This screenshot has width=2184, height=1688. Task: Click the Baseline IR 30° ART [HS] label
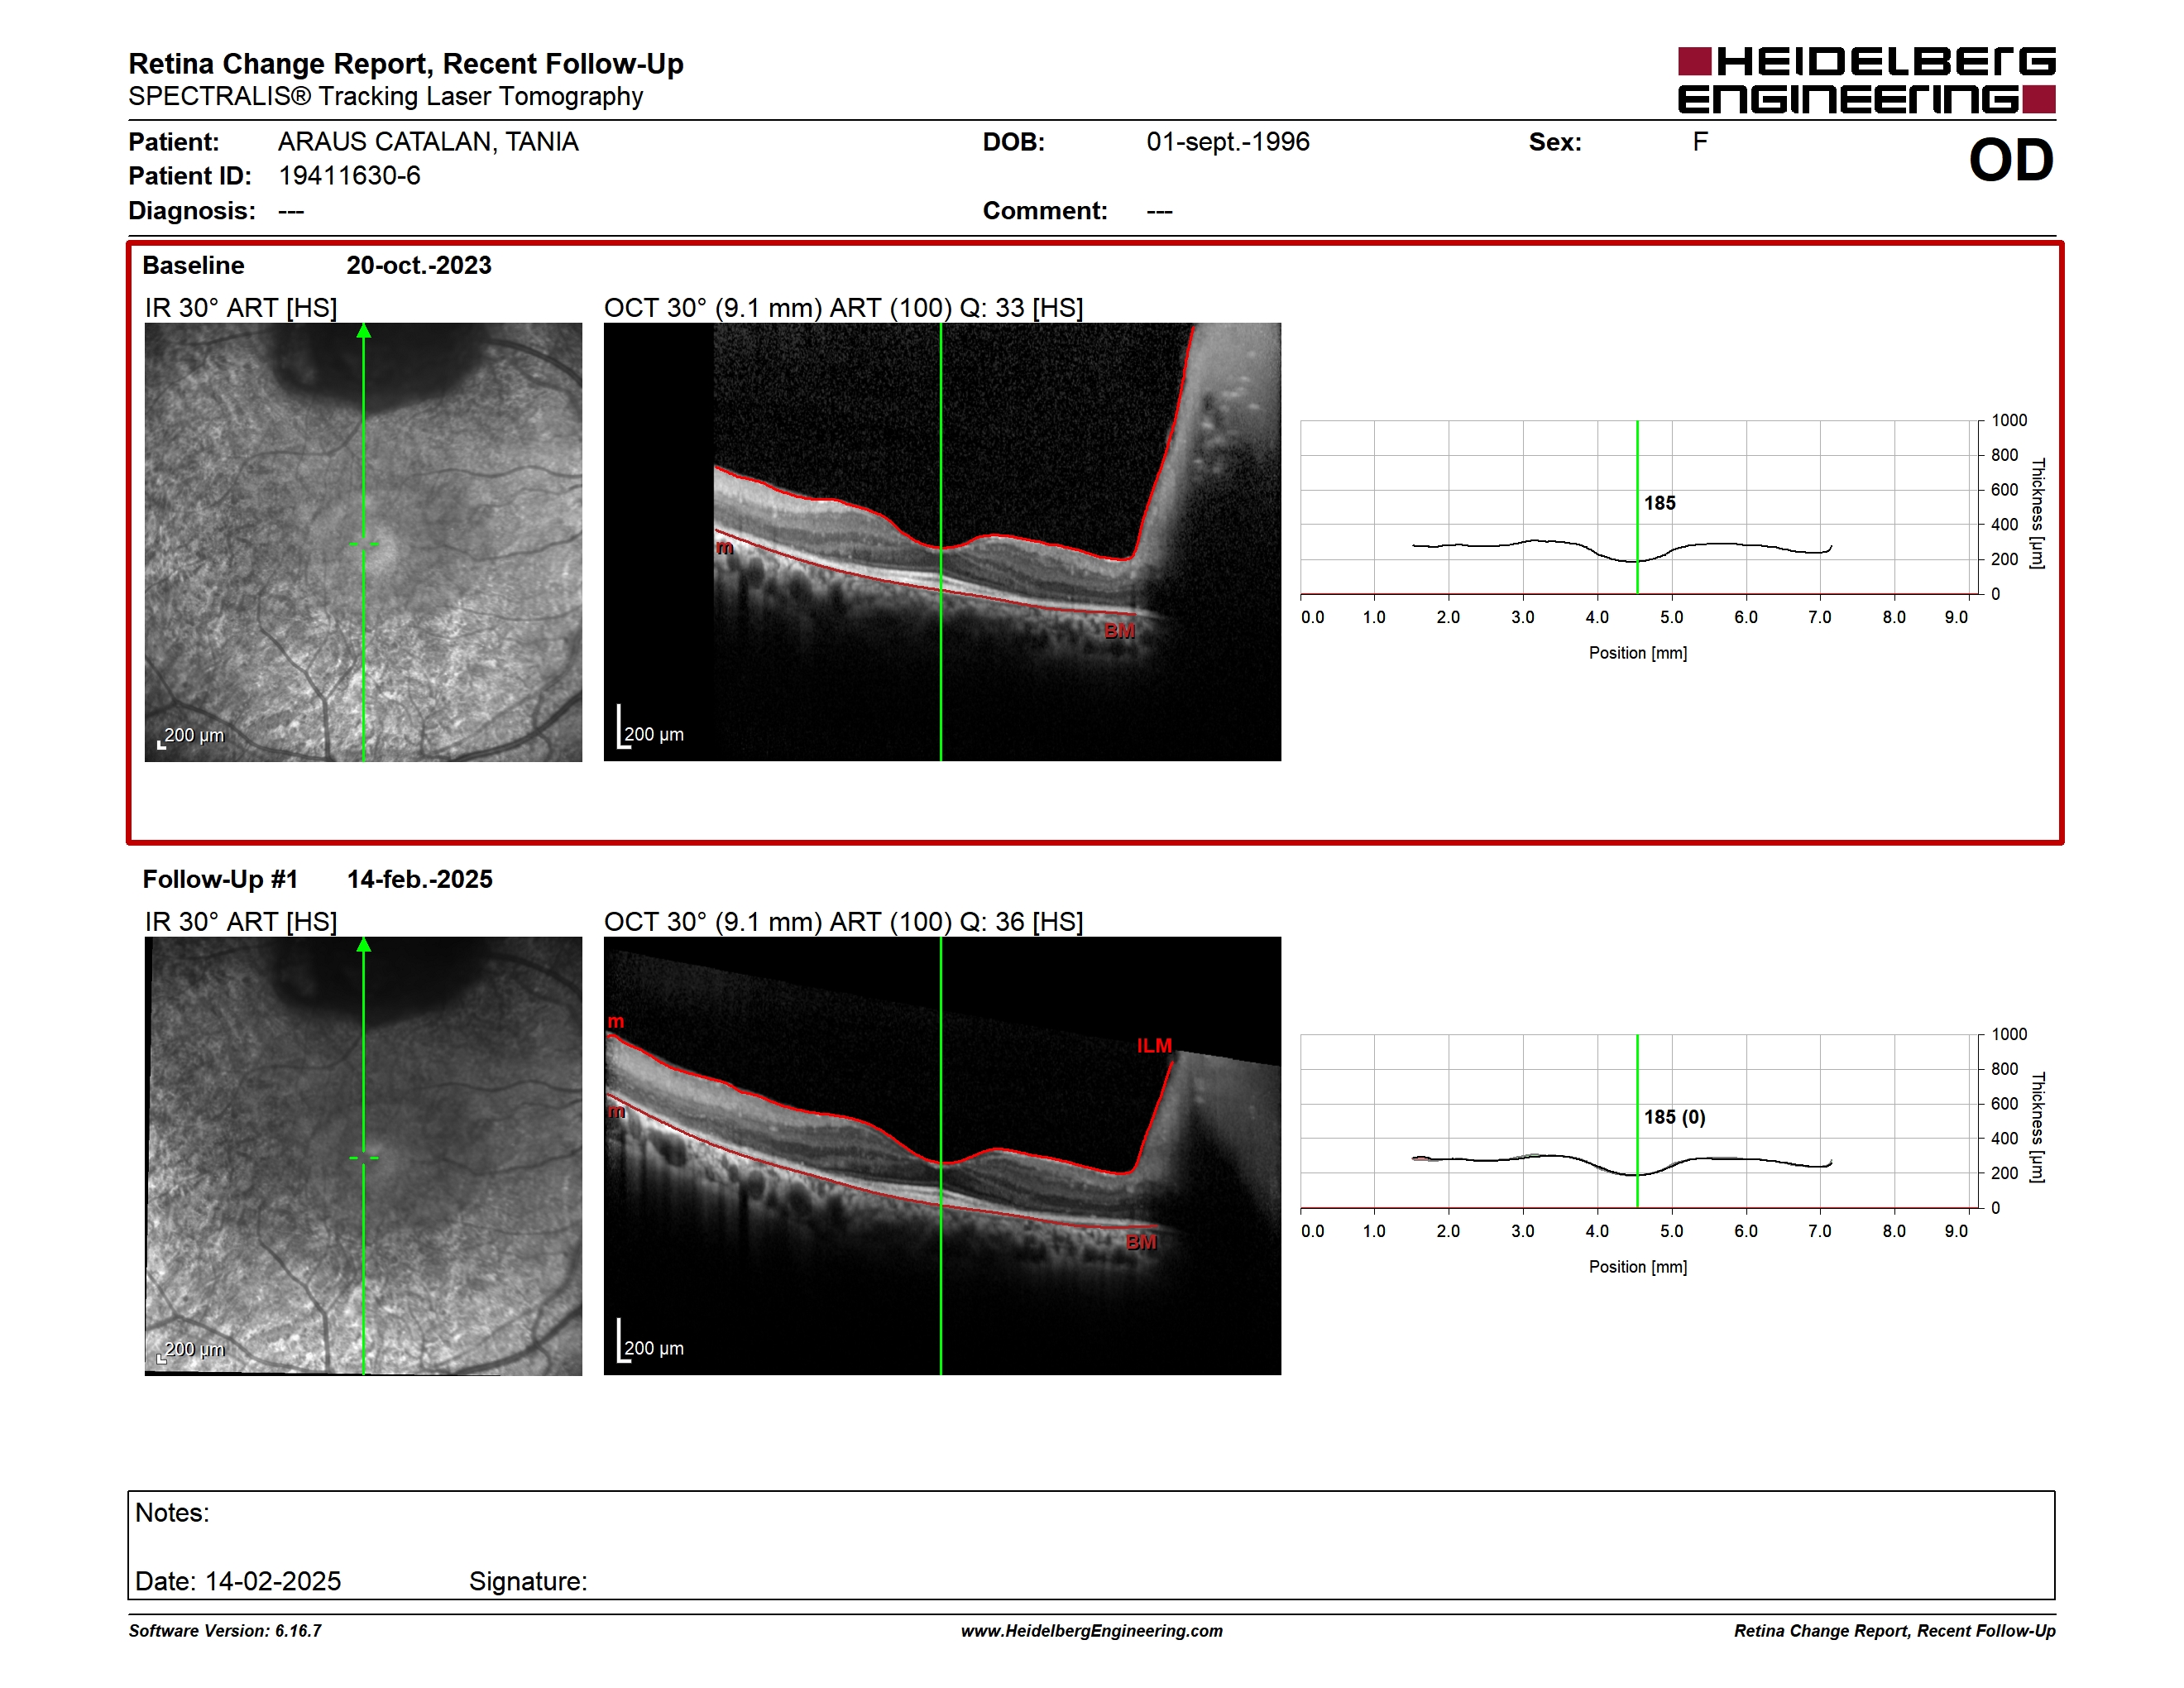[x=241, y=308]
